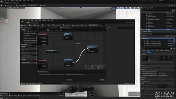This screenshot has width=176, height=99.
Task: Open Platforms dropdown in main toolbar
Action: [x=43, y=5]
